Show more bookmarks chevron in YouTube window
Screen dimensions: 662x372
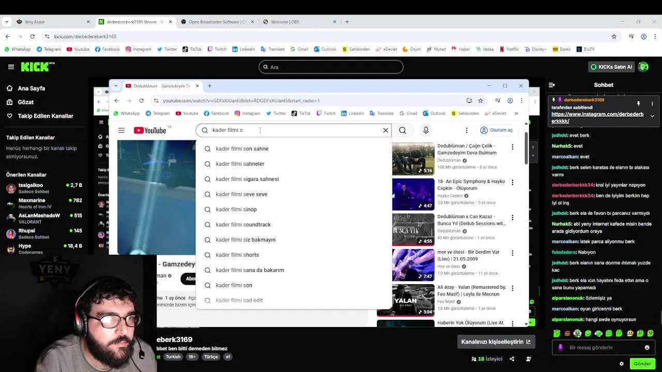pos(516,113)
